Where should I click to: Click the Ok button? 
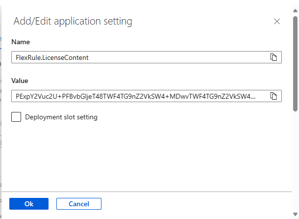(x=29, y=204)
